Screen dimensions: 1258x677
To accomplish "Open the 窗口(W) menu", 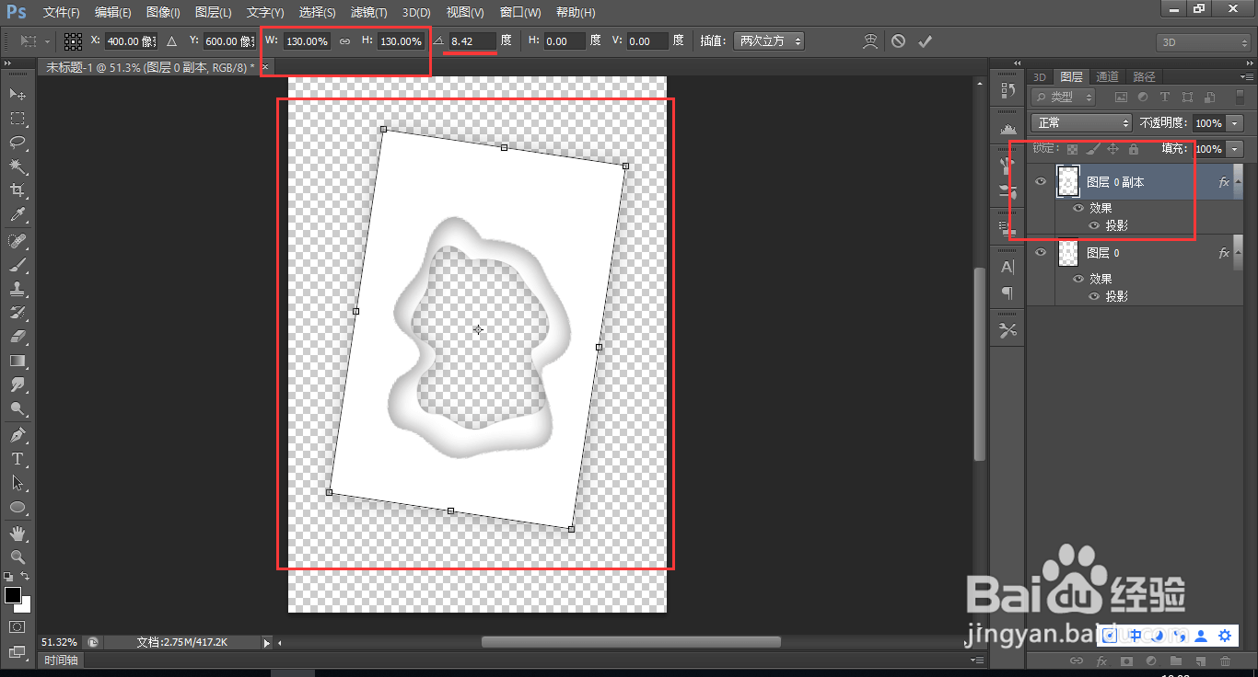I will (x=521, y=13).
